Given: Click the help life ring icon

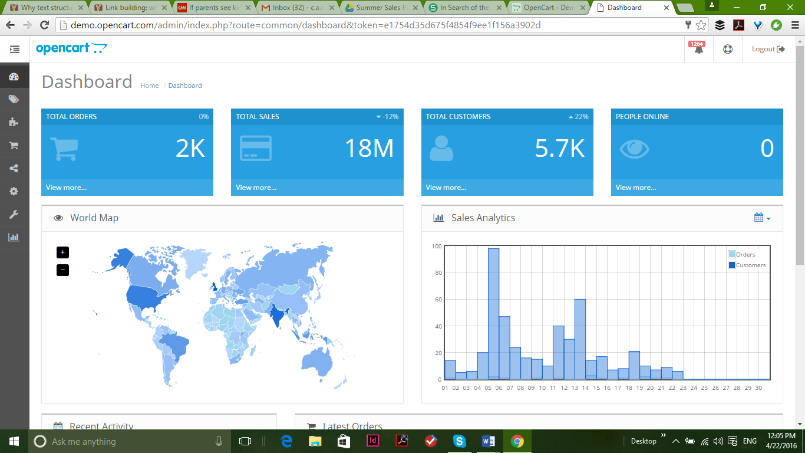Looking at the screenshot, I should pyautogui.click(x=728, y=50).
